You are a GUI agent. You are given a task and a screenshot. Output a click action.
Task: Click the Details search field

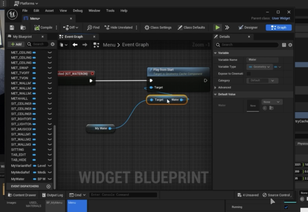247,45
